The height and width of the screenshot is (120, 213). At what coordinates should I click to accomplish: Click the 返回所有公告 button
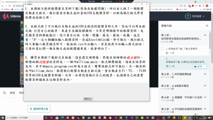(x=39, y=109)
